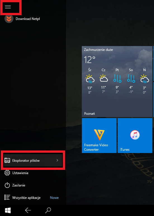Screen dimensions: 154x216
Task: Click the Download Netpl orange arrow avatar
Action: [9, 19]
